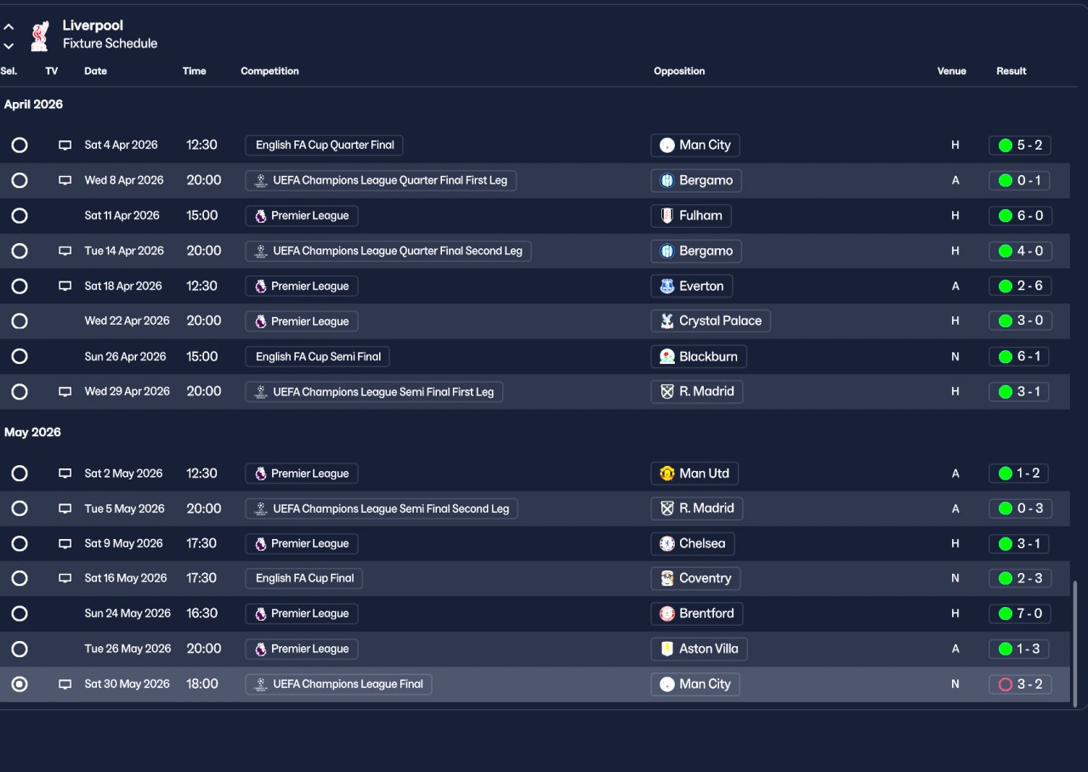Select the Wed 8 Apr Bergamo fixture radio
The image size is (1088, 772).
[x=20, y=180]
